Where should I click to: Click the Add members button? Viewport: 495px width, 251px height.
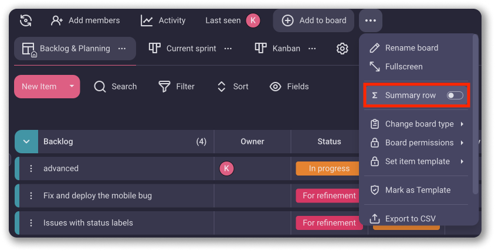[85, 20]
